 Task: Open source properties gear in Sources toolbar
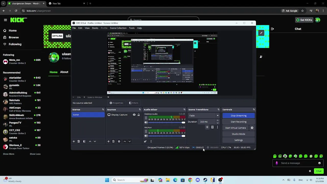(x=119, y=141)
